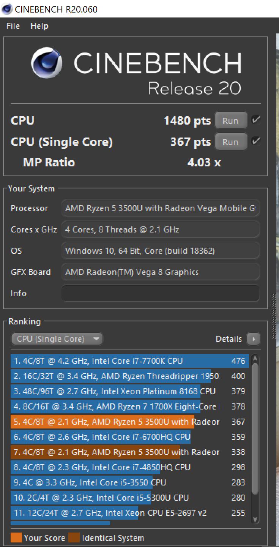
Task: Toggle the CPU (Single Core) test checkbox
Action: pos(256,141)
